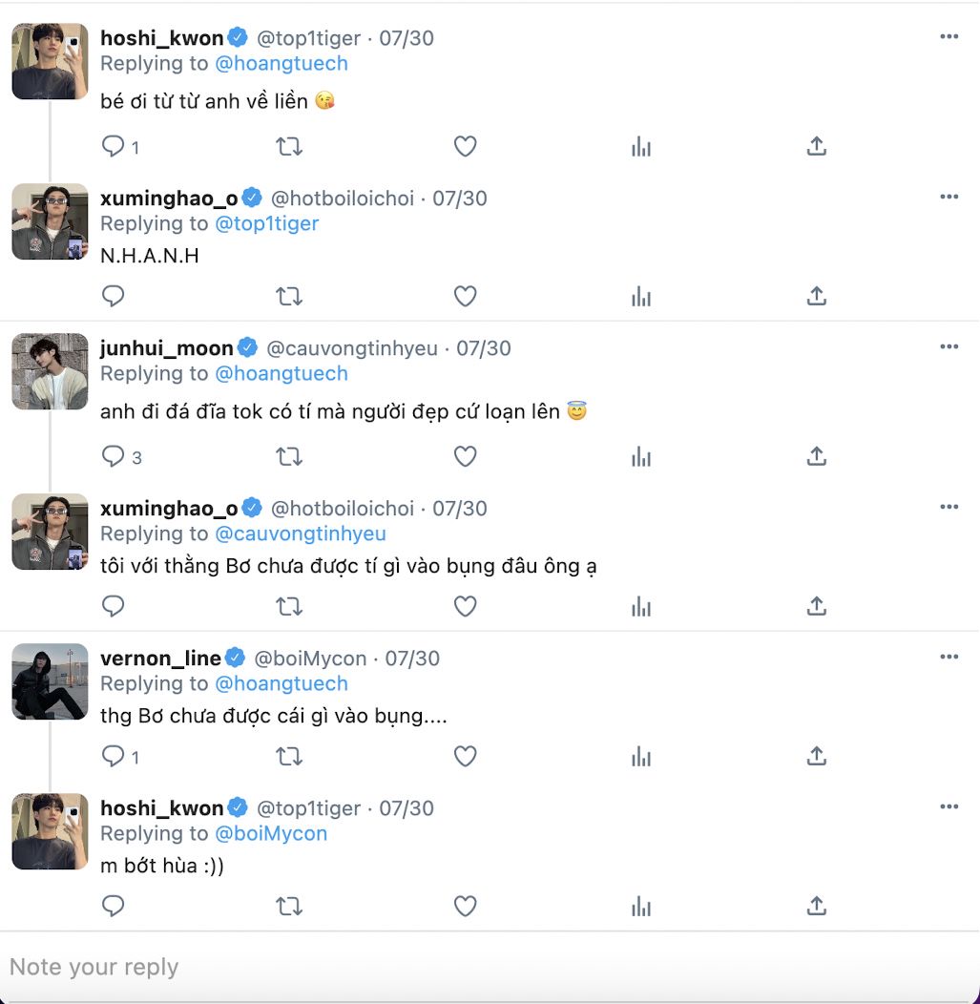980x1004 pixels.
Task: View analytics for junhui_moon's tweet
Action: pyautogui.click(x=641, y=457)
